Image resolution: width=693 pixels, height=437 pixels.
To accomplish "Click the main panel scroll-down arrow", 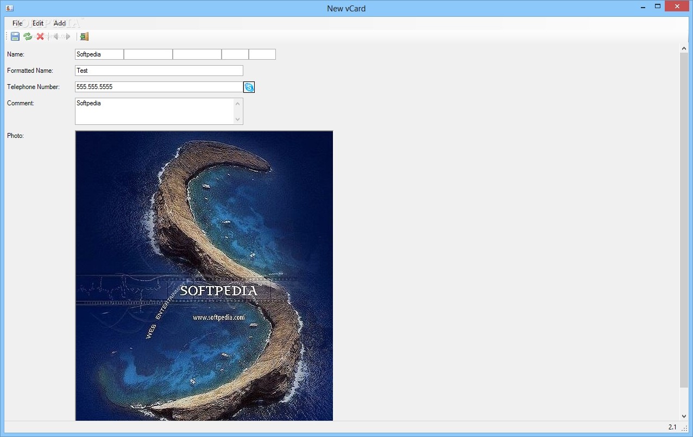I will [x=684, y=416].
